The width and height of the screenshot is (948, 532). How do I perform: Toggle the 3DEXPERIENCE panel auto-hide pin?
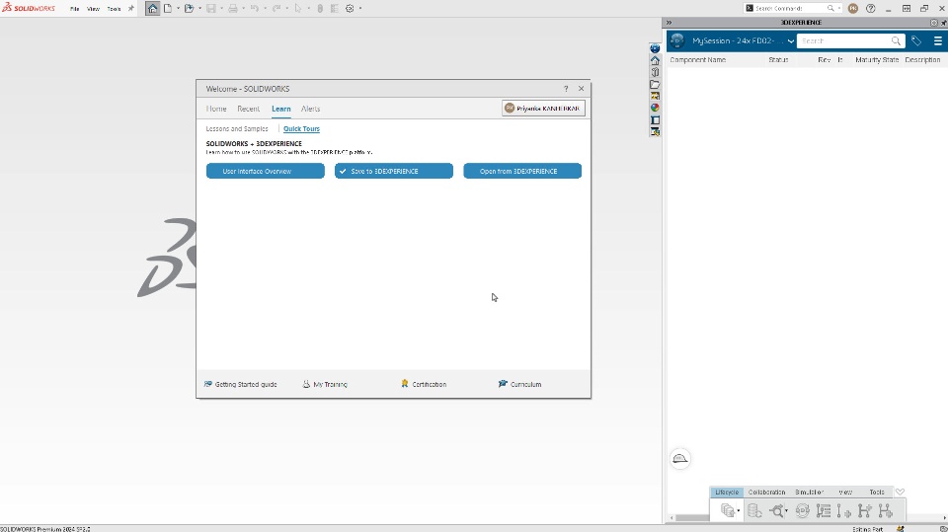(x=944, y=23)
